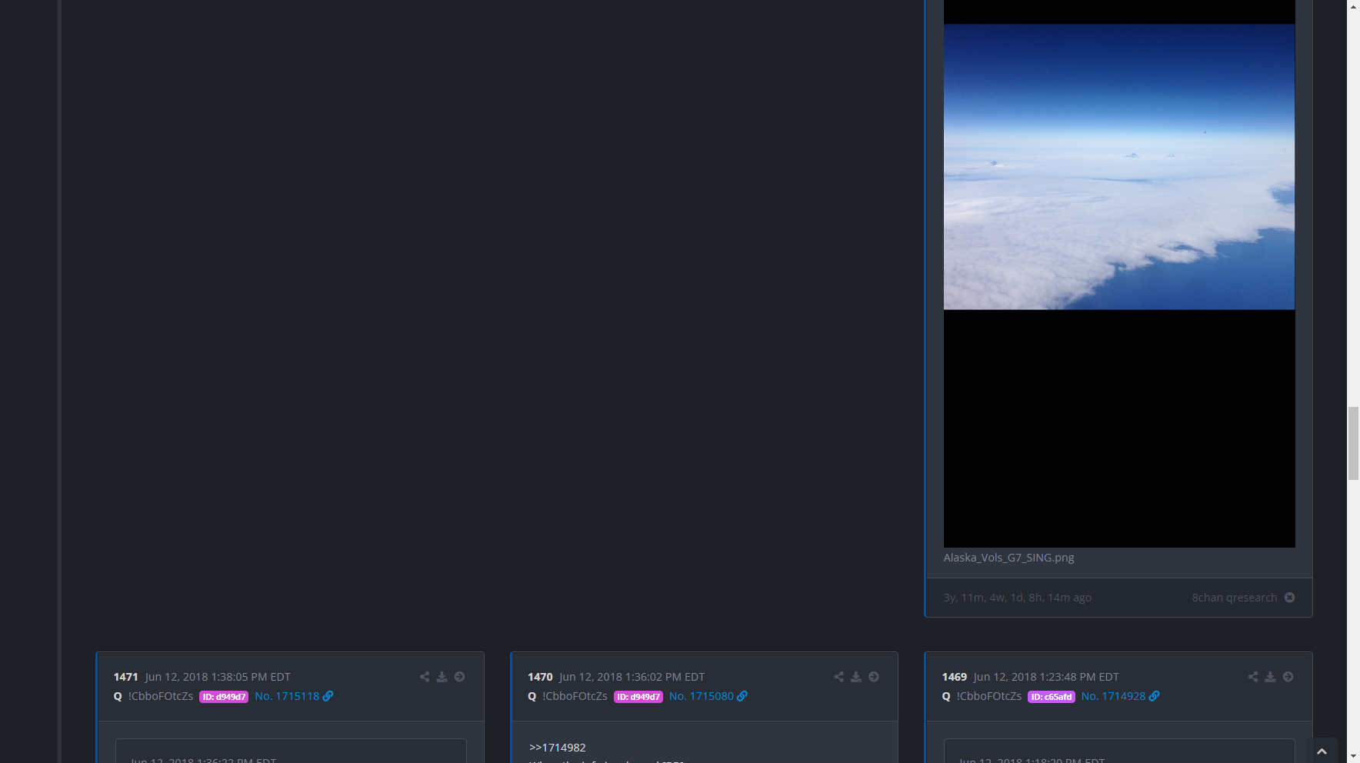Click the circled X next to 8chan qresearch

click(1290, 598)
